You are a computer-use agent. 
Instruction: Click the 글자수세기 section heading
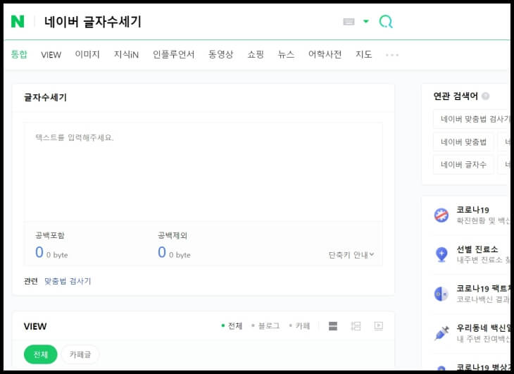(45, 97)
